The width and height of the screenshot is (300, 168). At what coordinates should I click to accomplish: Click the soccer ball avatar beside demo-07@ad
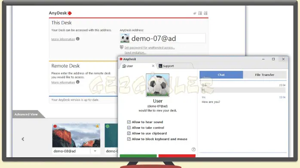click(x=125, y=38)
